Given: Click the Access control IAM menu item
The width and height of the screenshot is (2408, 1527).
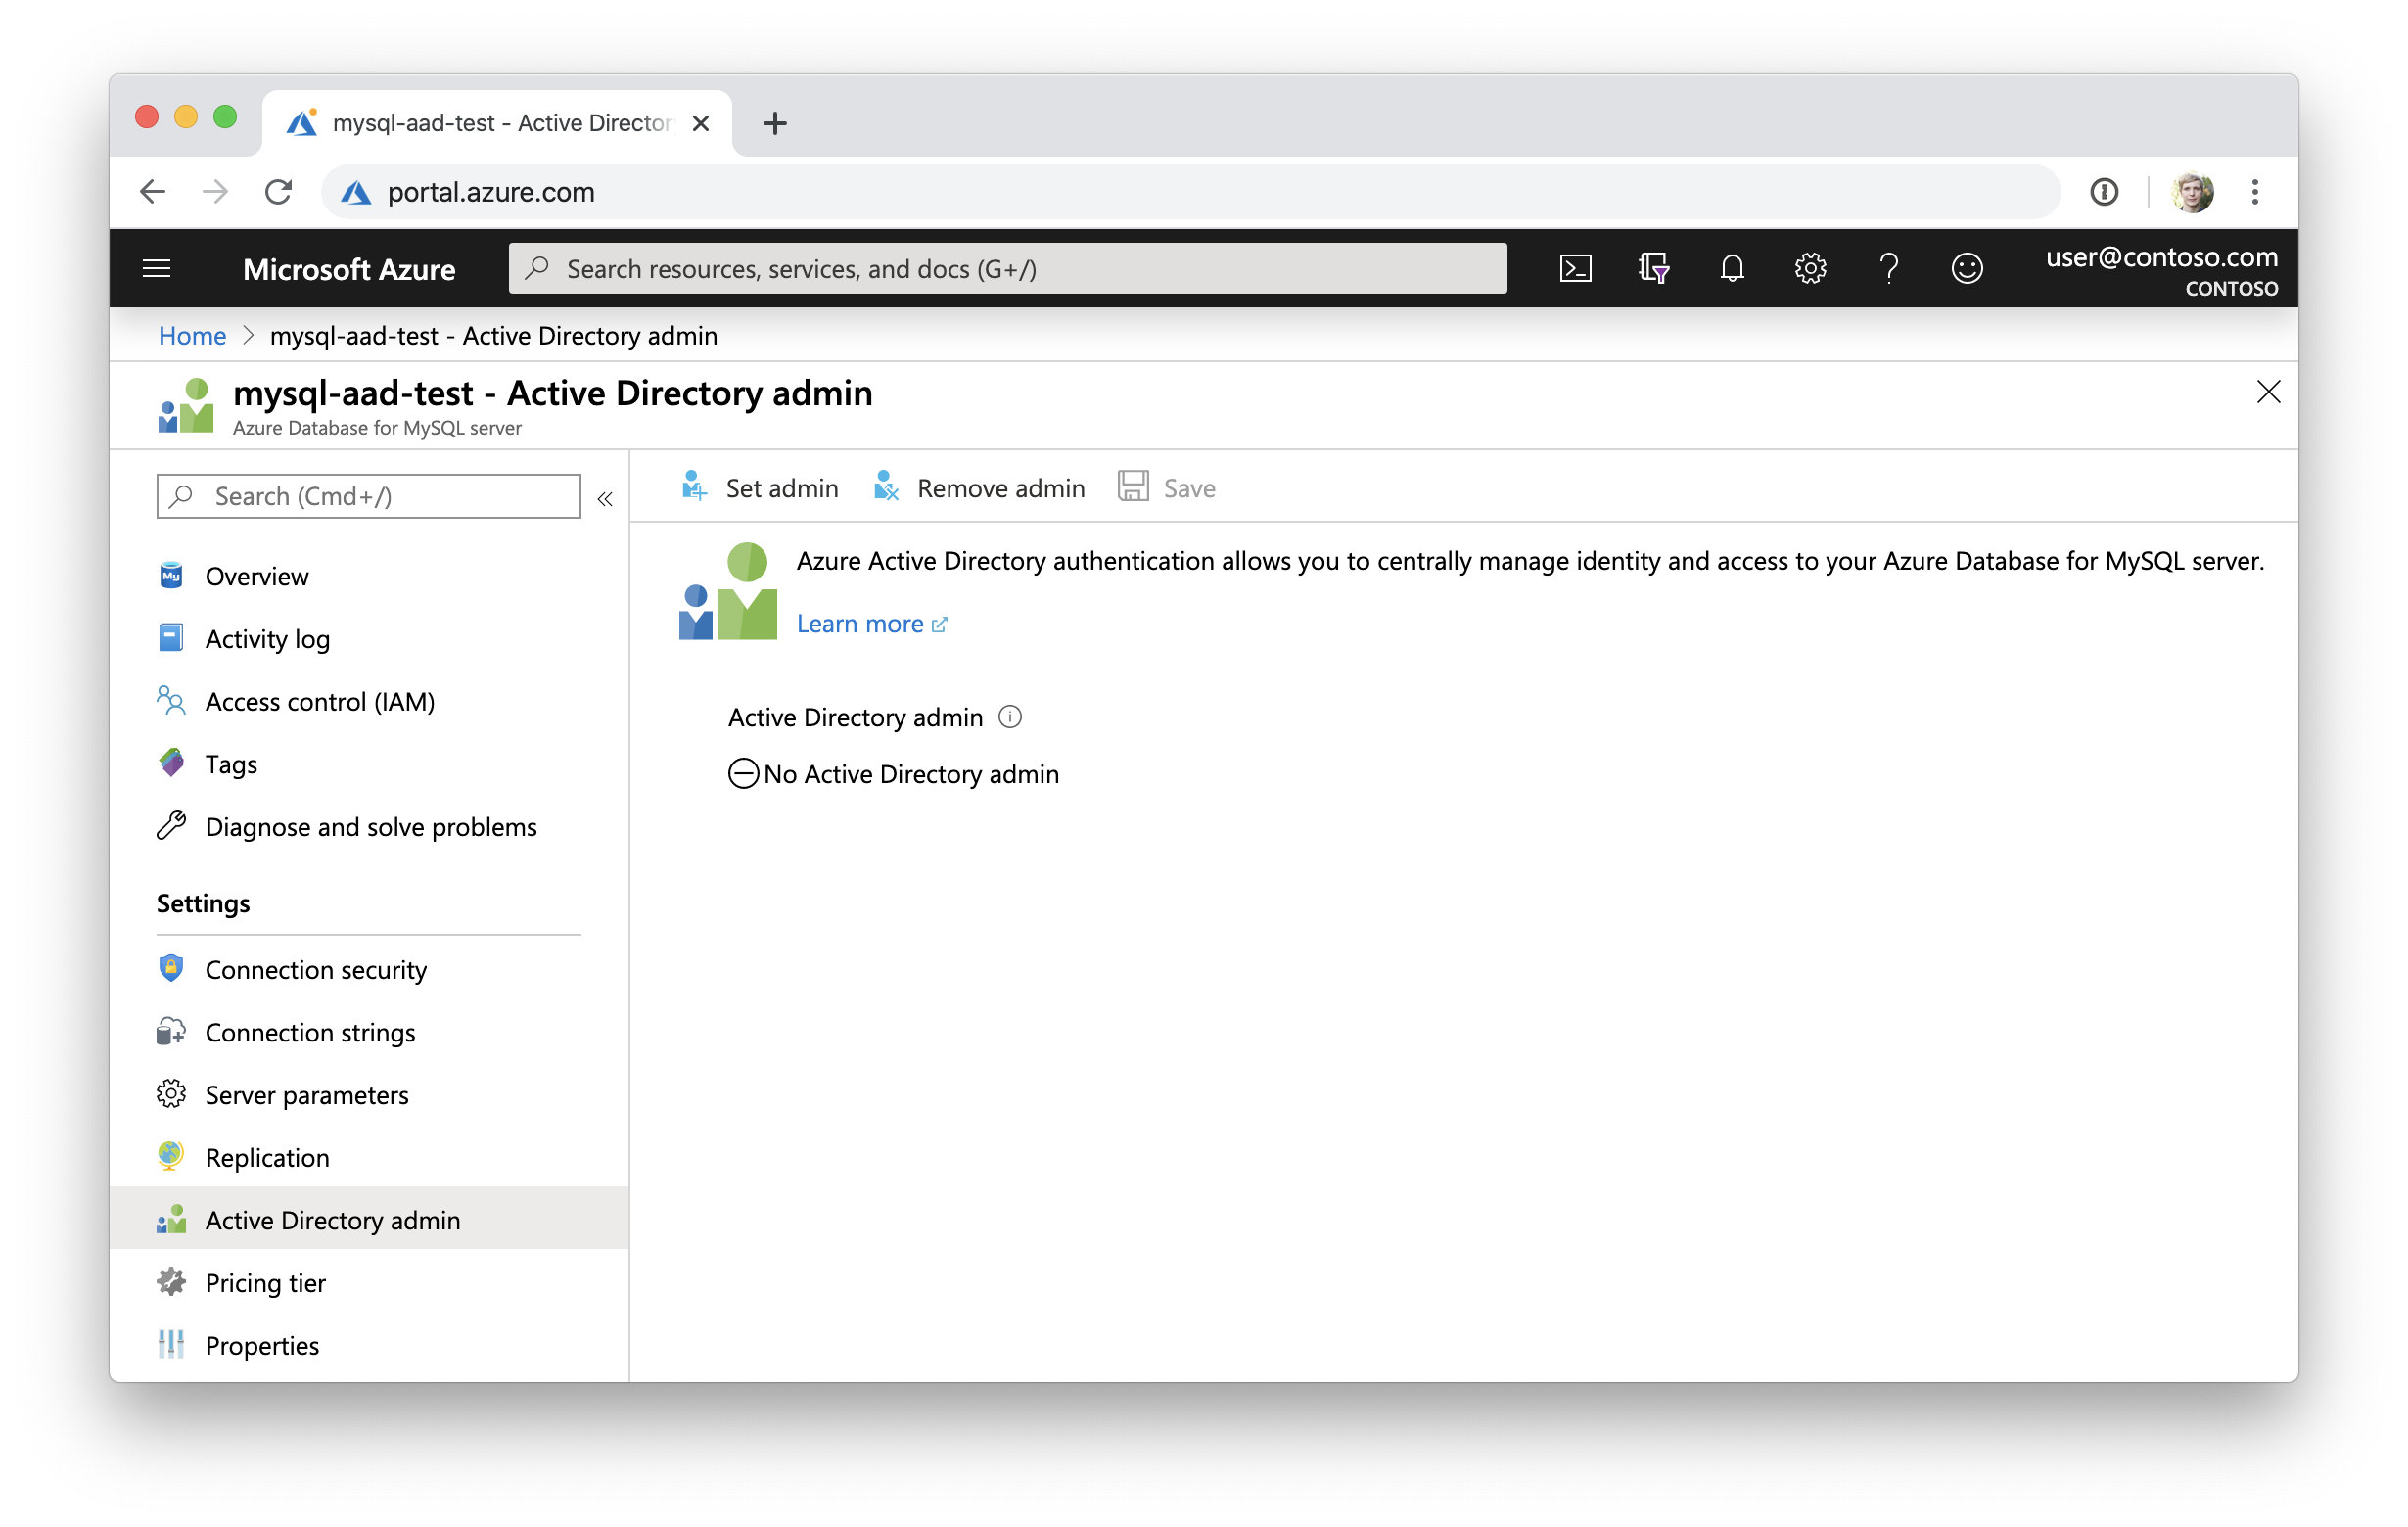Looking at the screenshot, I should (318, 700).
